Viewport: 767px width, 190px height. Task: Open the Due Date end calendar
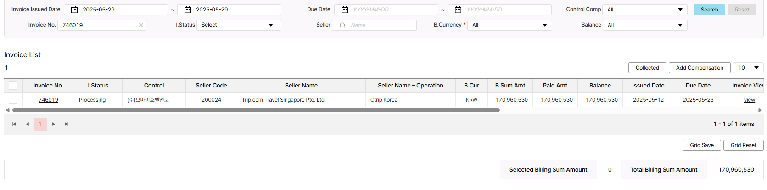458,10
